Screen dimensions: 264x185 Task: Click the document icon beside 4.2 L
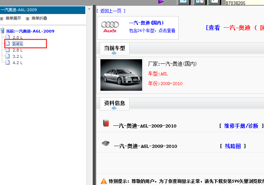[x=8, y=62]
